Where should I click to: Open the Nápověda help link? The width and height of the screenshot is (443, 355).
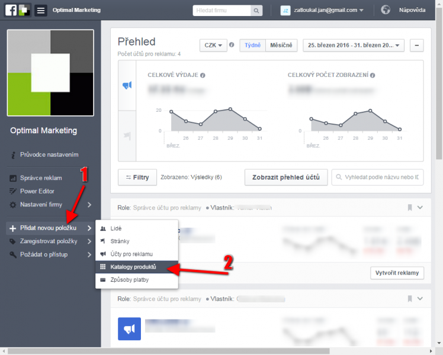(412, 10)
